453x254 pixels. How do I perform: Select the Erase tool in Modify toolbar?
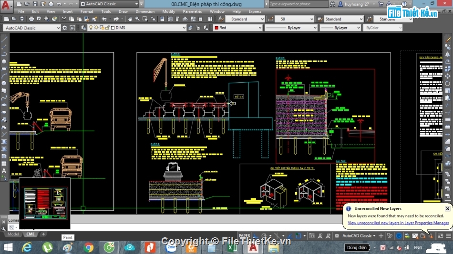(x=447, y=39)
